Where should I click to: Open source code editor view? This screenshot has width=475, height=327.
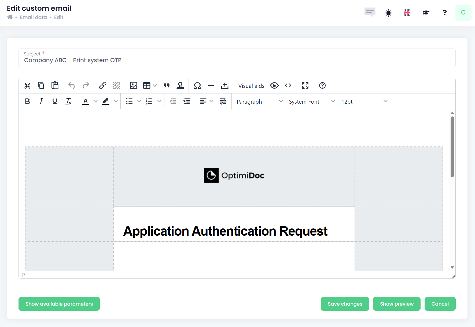pyautogui.click(x=288, y=86)
